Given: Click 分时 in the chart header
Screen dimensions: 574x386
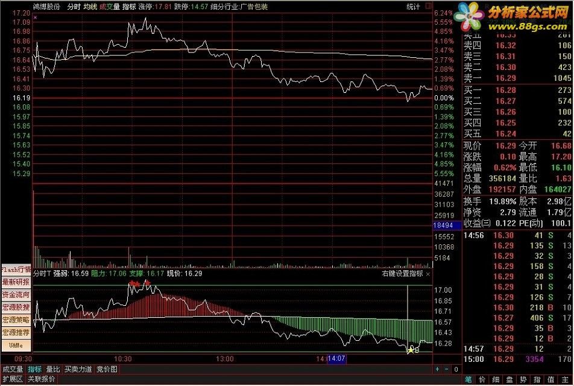Looking at the screenshot, I should click(74, 7).
